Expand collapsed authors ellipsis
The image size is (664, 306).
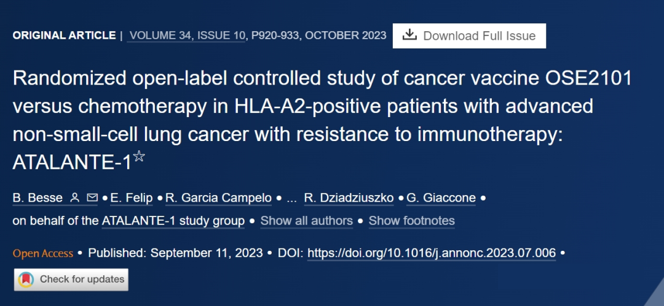pyautogui.click(x=291, y=199)
